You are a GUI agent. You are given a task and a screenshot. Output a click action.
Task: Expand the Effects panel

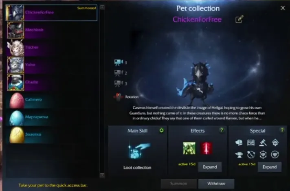210,167
